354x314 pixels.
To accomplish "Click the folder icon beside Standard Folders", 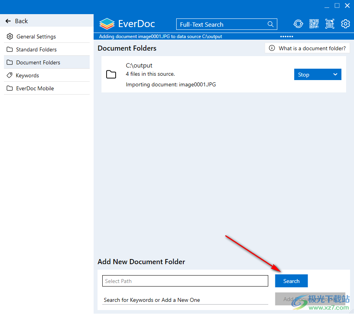I will (9, 49).
